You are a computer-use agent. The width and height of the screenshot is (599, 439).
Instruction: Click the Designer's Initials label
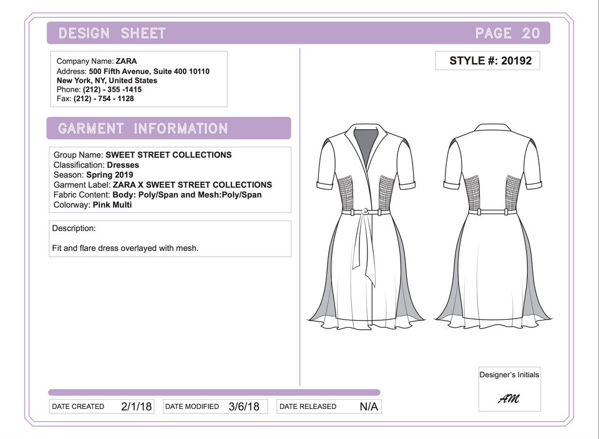[509, 375]
